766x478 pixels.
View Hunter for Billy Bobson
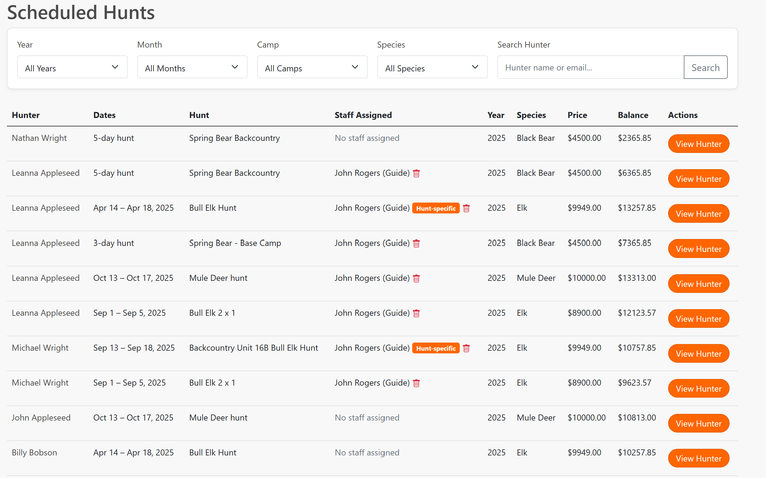[699, 458]
